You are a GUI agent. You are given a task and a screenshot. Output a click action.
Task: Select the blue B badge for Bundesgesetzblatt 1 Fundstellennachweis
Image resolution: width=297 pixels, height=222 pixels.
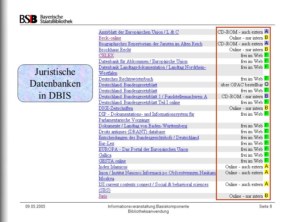(x=266, y=96)
